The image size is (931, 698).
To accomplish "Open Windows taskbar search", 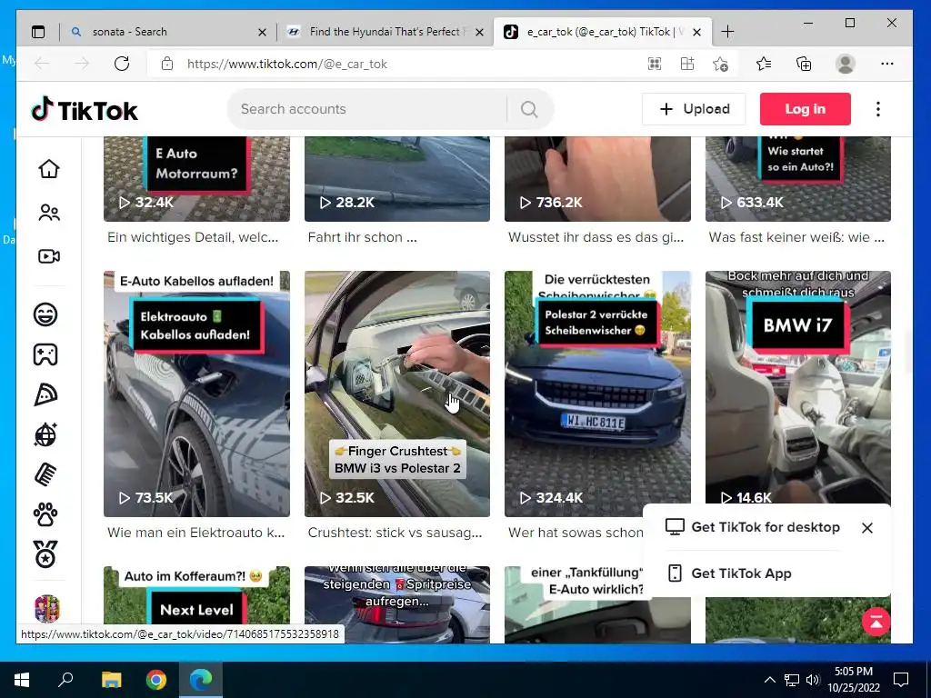I will [x=65, y=680].
